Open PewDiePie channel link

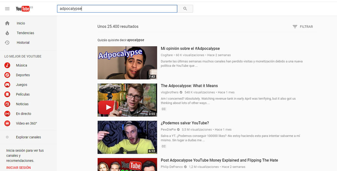168,130
